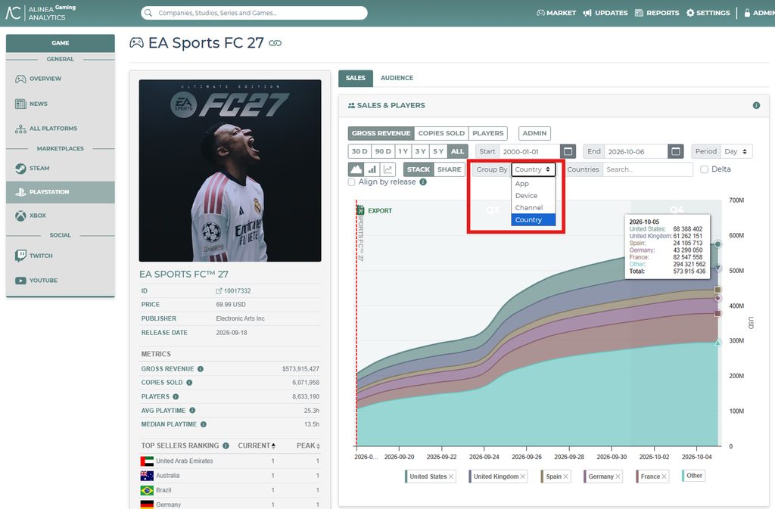Image resolution: width=775 pixels, height=509 pixels.
Task: Click the FC27 cover art thumbnail
Action: (x=230, y=170)
